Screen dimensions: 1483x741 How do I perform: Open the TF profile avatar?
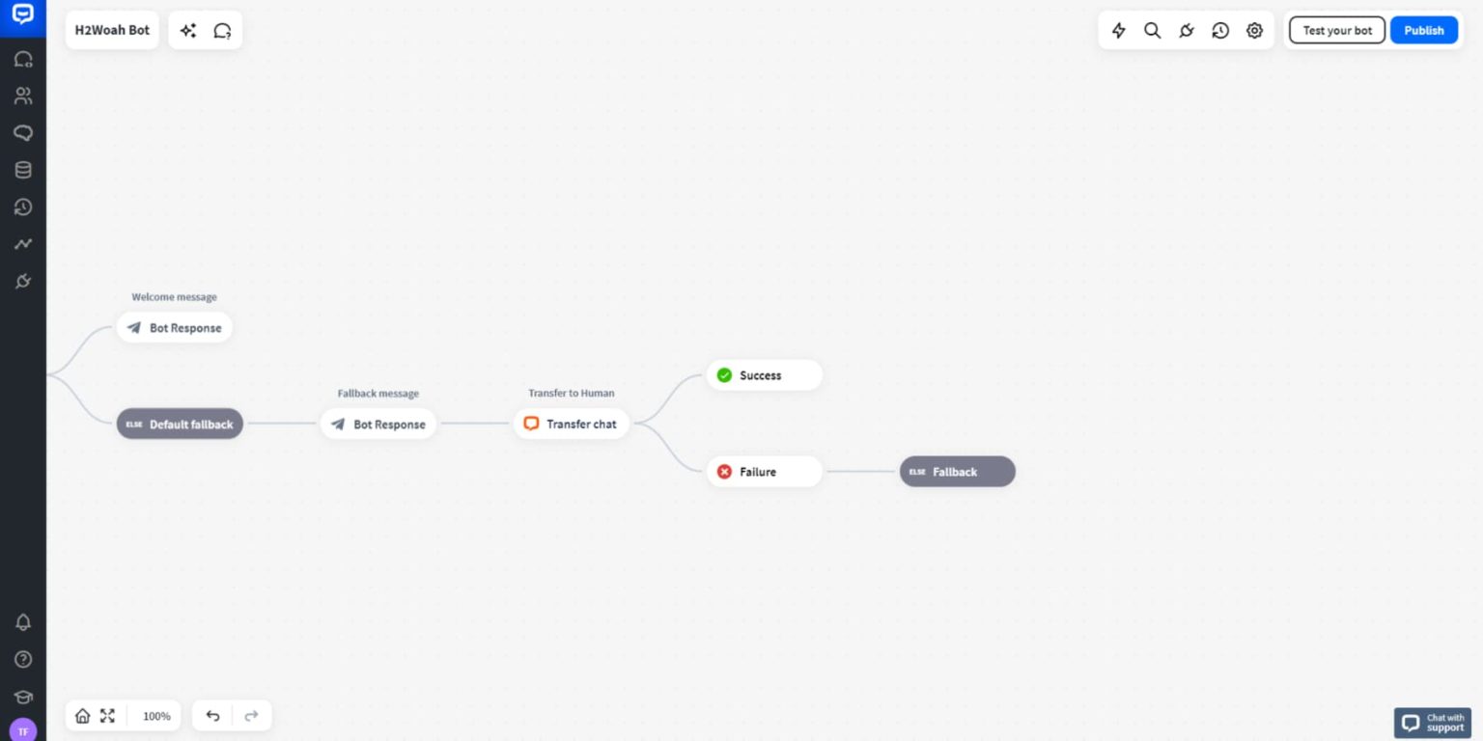coord(22,730)
